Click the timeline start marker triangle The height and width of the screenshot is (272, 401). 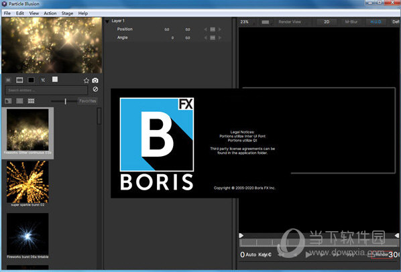tap(241, 235)
